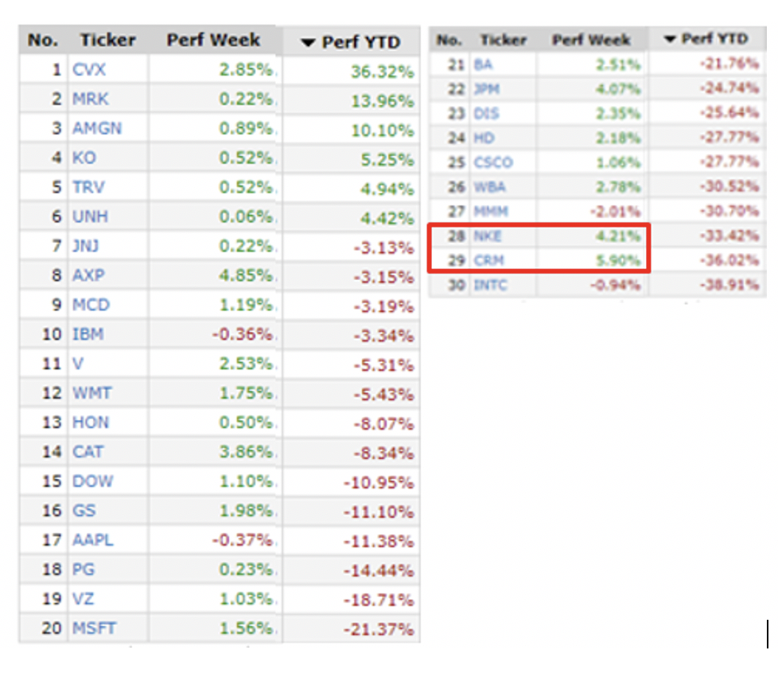Select CVX Perf Week value 2.85%
Screen dimensions: 778x689
246,69
